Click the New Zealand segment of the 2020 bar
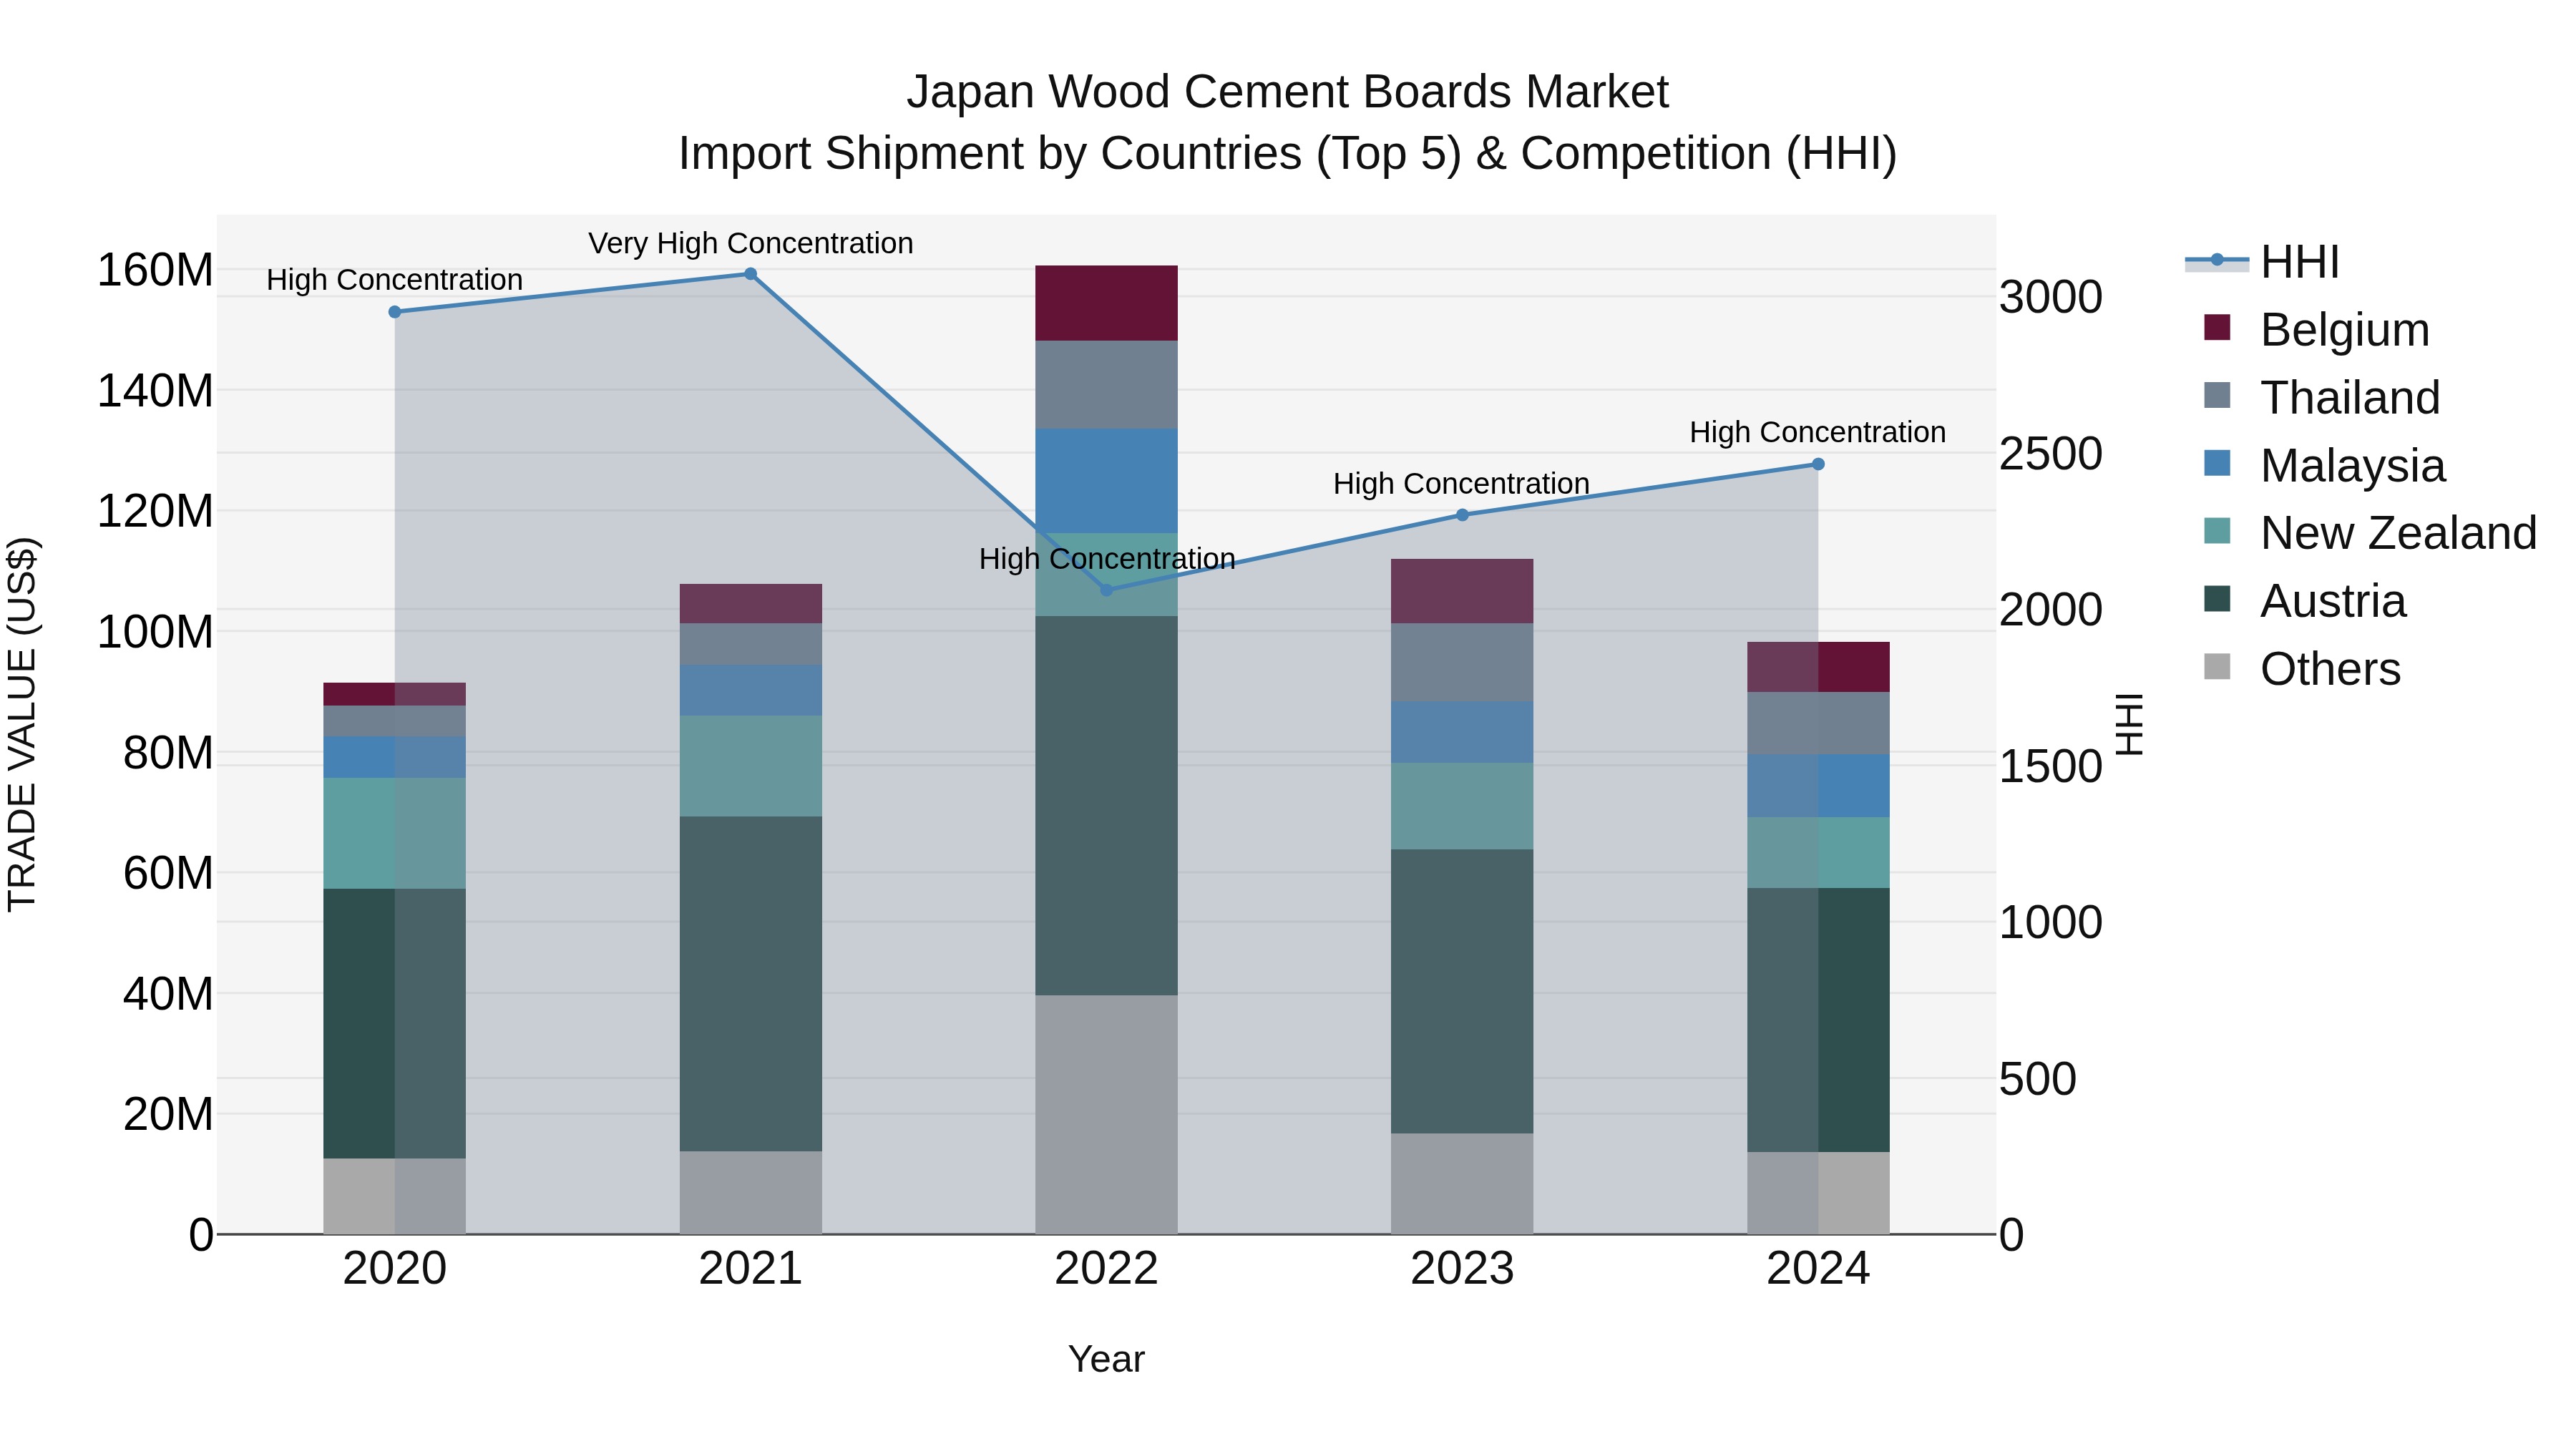 [x=394, y=834]
